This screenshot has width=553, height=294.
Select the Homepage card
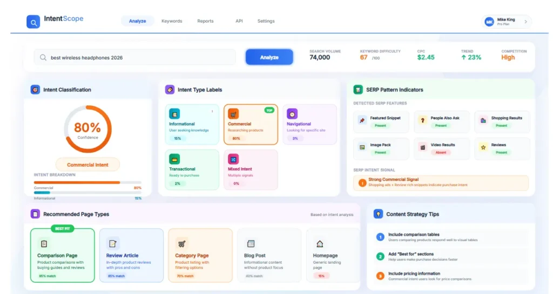pos(333,255)
